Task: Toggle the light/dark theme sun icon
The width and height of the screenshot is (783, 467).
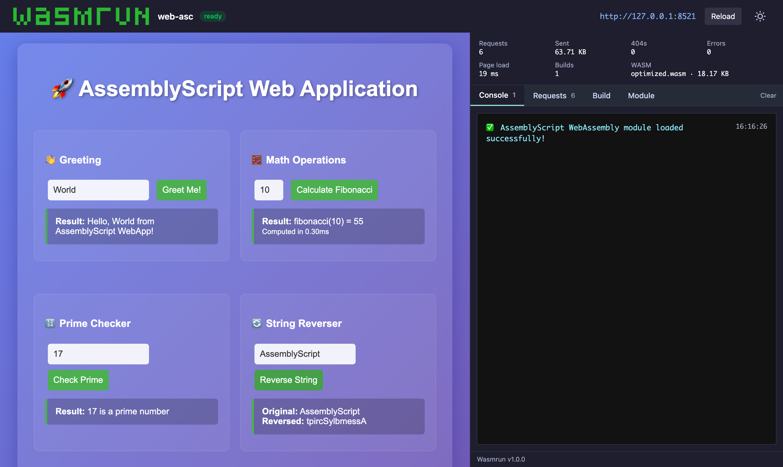Action: (760, 16)
